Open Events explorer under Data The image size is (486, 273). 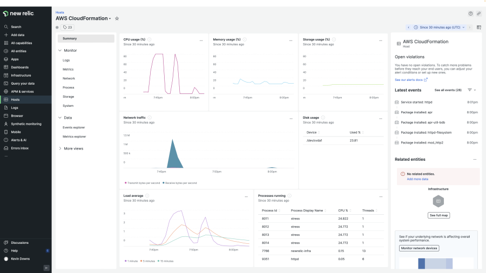click(x=74, y=127)
